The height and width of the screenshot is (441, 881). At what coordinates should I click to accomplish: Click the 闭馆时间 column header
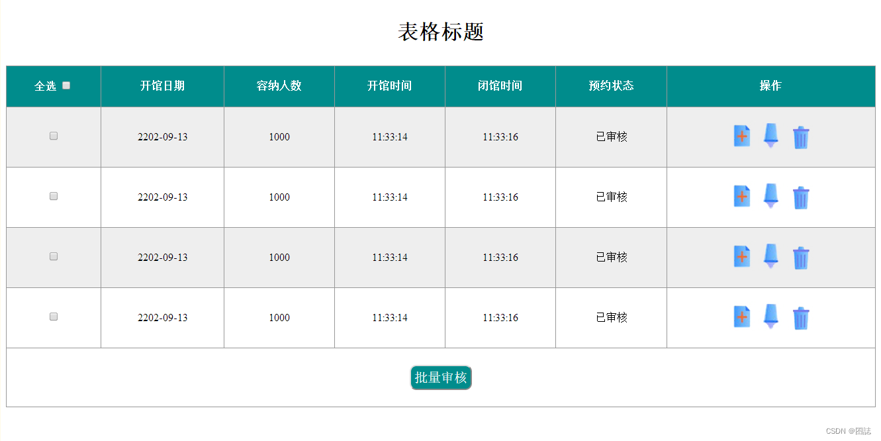pyautogui.click(x=500, y=85)
